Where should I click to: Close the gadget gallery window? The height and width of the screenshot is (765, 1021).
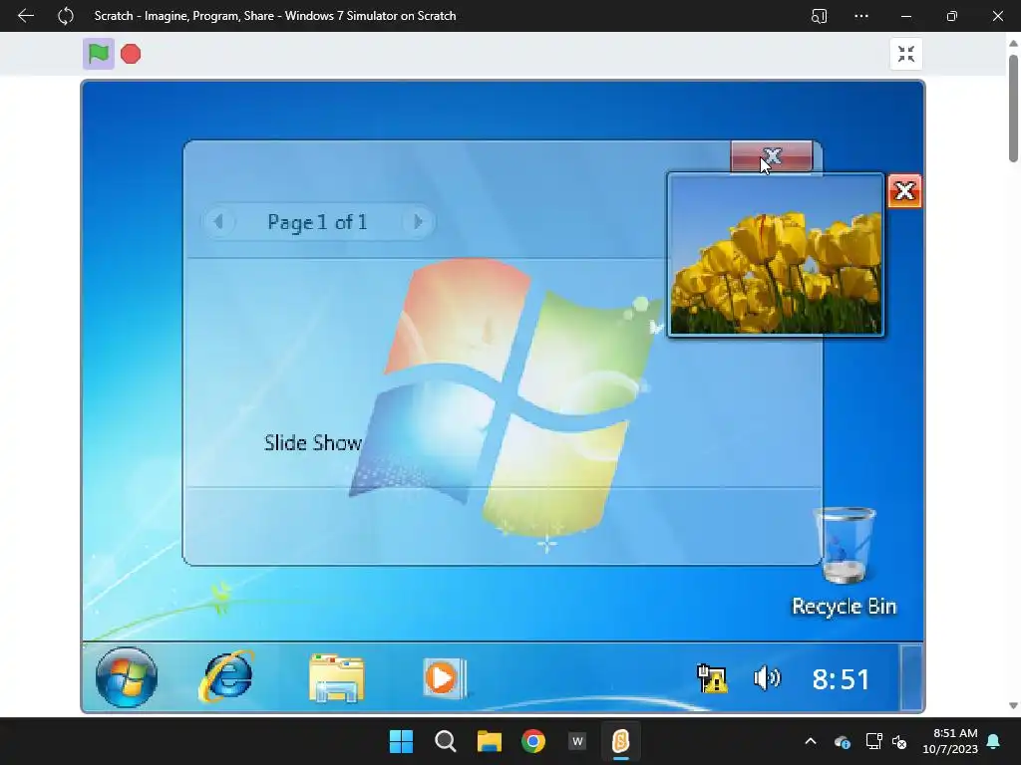click(772, 156)
